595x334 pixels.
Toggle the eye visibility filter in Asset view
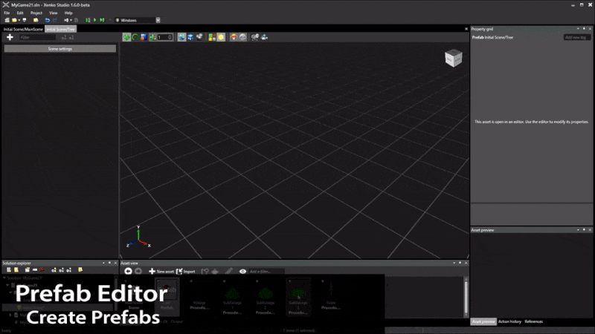pos(242,272)
